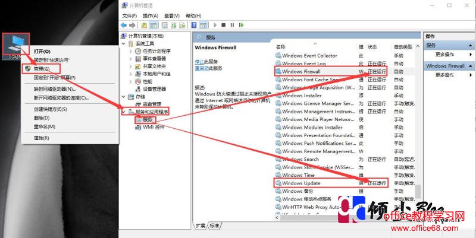Click the Start Service play icon
476x238 pixels.
pos(215,25)
